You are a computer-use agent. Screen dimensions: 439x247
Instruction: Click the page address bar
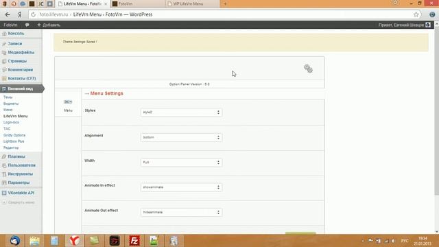click(x=224, y=14)
